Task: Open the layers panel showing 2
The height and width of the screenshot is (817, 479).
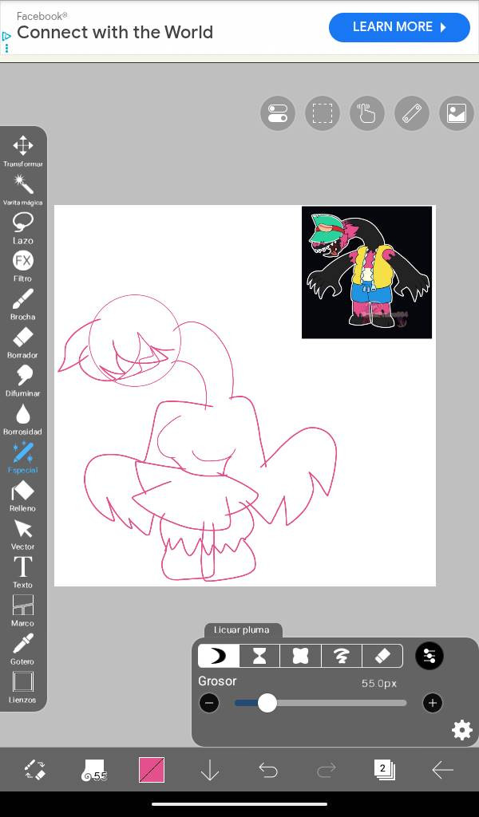Action: pos(384,770)
